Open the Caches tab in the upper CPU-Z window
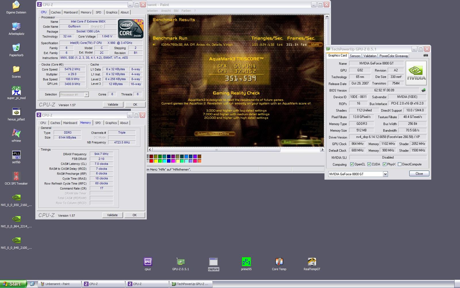 56,12
